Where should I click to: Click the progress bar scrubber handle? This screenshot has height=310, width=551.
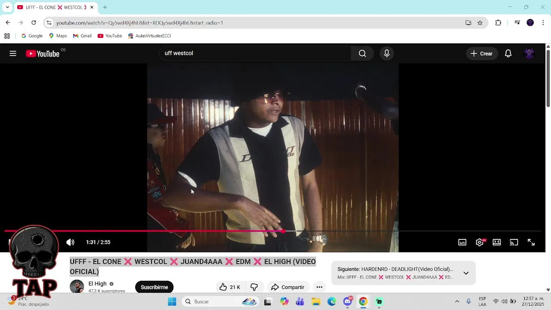pyautogui.click(x=283, y=231)
